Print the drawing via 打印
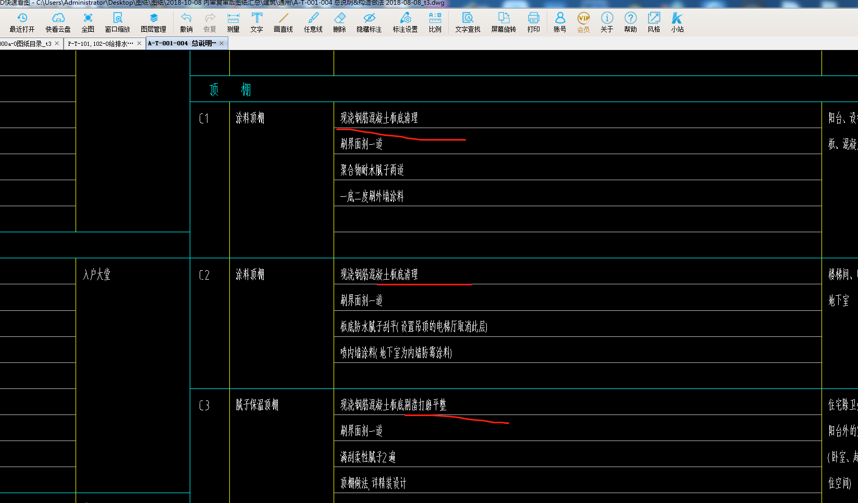This screenshot has width=858, height=503. [533, 23]
